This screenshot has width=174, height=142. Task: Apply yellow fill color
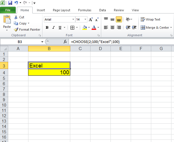point(85,28)
